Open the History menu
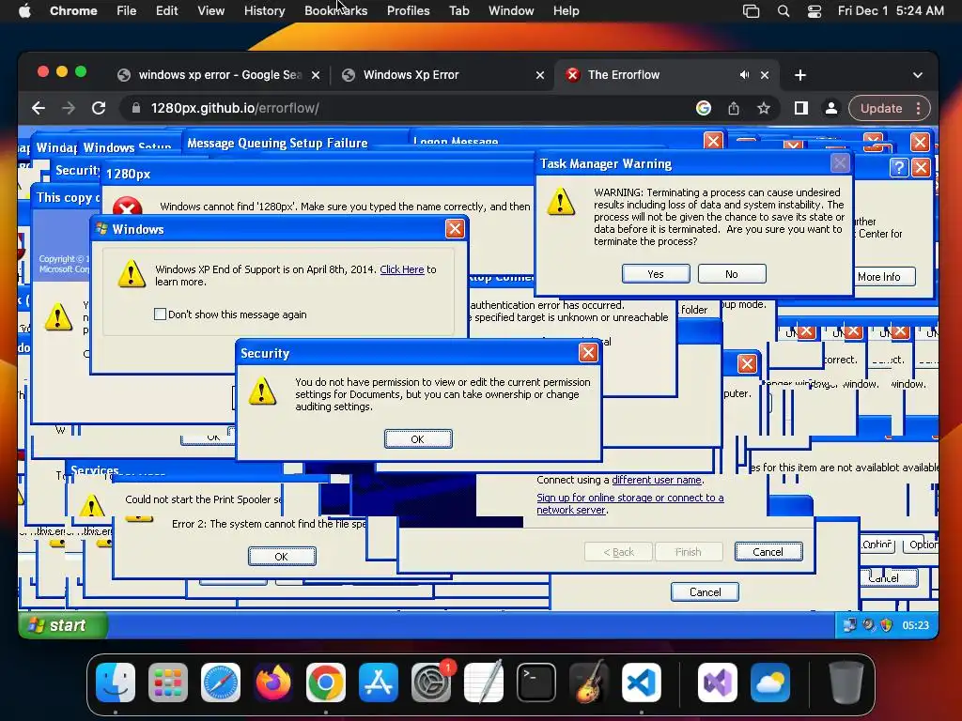 click(x=264, y=11)
